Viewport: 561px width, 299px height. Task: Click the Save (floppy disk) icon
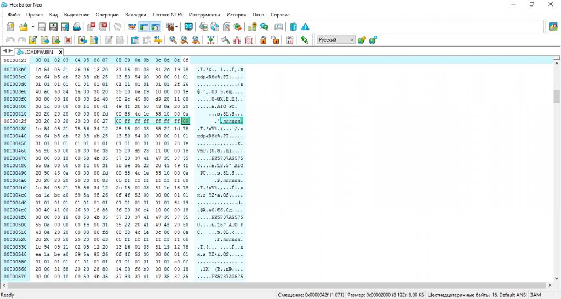pyautogui.click(x=42, y=27)
